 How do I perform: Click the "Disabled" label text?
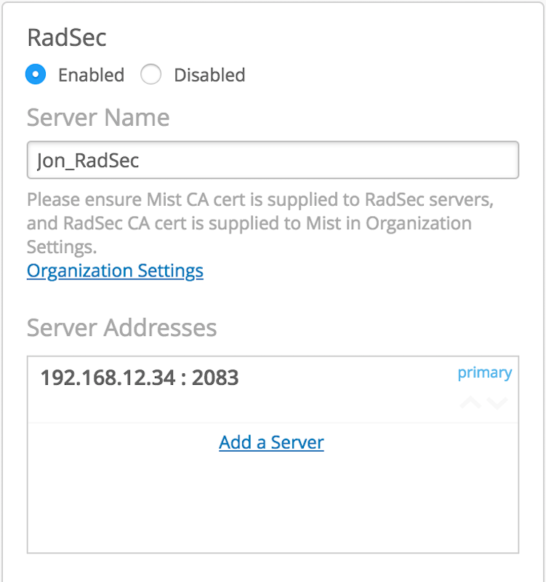209,75
